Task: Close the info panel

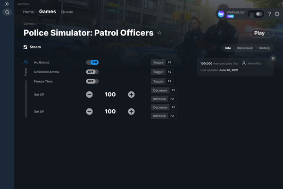Action: [x=273, y=58]
